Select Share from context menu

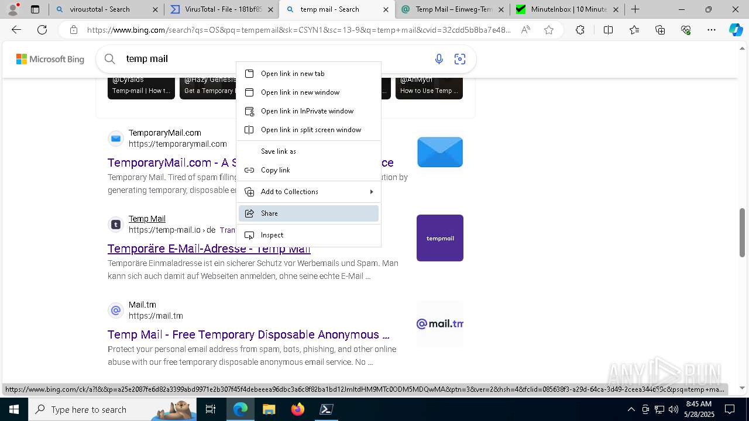click(x=309, y=213)
